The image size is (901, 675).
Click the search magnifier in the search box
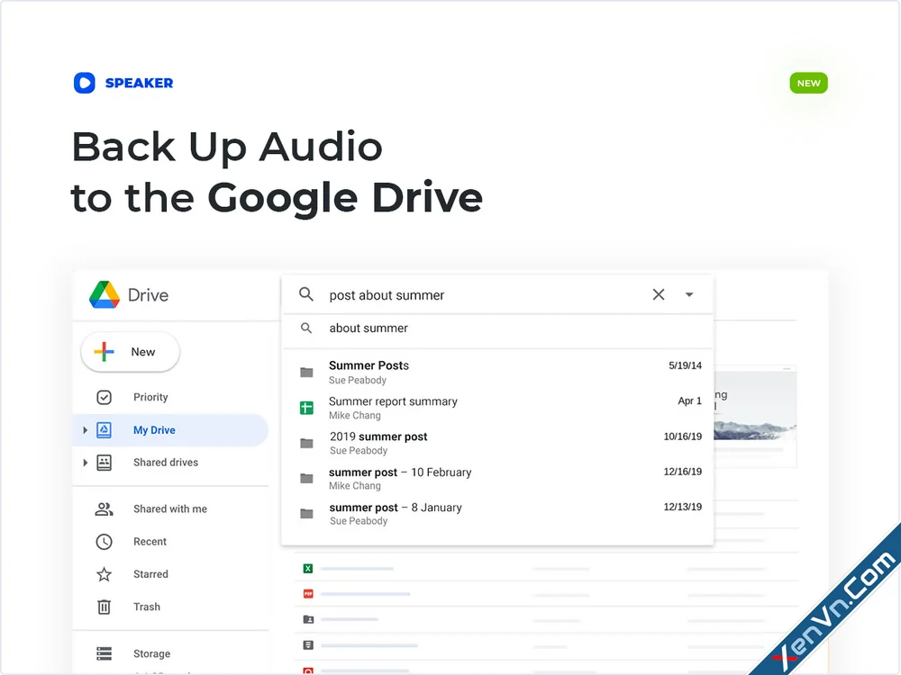pyautogui.click(x=306, y=294)
